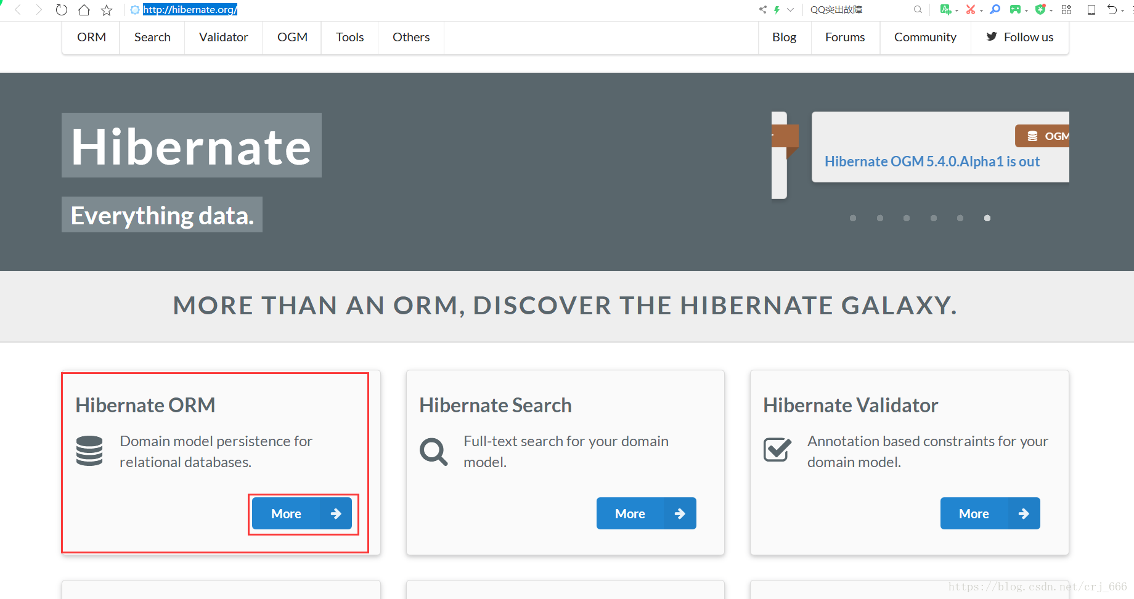The image size is (1134, 599).
Task: Click the red scissors screenshot icon
Action: [971, 9]
